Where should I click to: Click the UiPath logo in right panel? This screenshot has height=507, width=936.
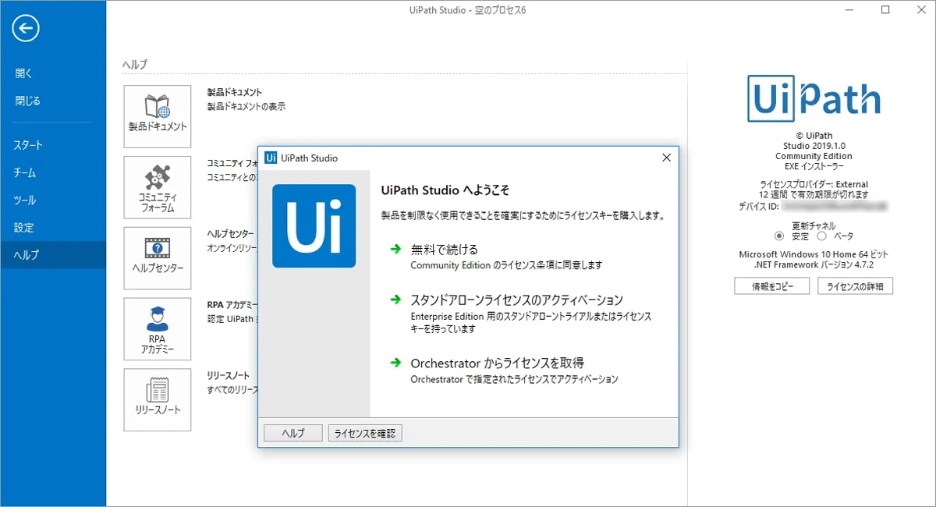(x=814, y=98)
